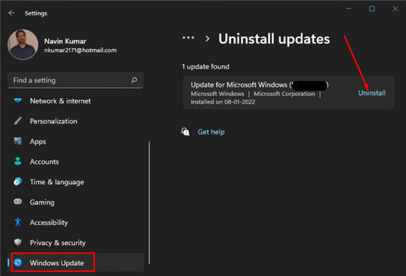Viewport: 406px width, 276px height.
Task: Click the sidebar vertical scrollbar
Action: [149, 203]
